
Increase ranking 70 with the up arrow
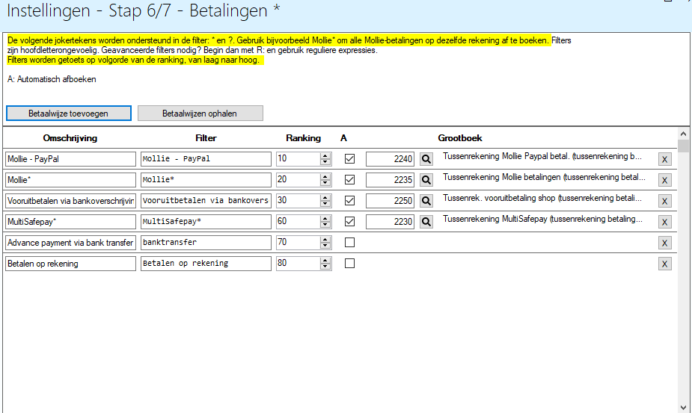click(x=325, y=239)
